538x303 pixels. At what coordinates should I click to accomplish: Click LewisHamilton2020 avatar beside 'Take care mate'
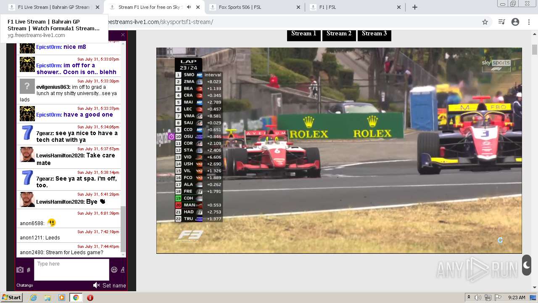click(27, 154)
